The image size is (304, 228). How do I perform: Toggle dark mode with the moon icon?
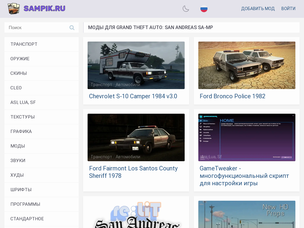(186, 9)
